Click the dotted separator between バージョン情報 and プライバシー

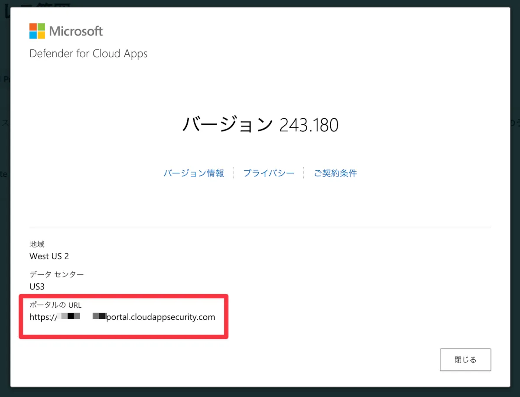point(233,173)
